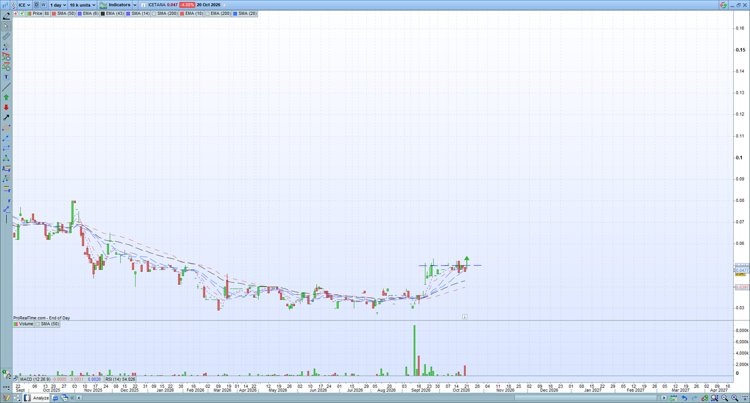750x403 pixels.
Task: Open the price settings list icon
Action: [47, 13]
